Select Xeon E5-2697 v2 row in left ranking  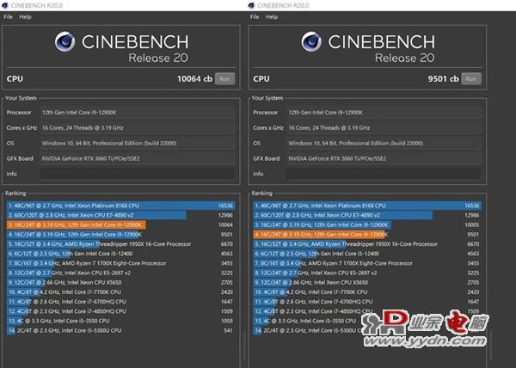coord(120,273)
